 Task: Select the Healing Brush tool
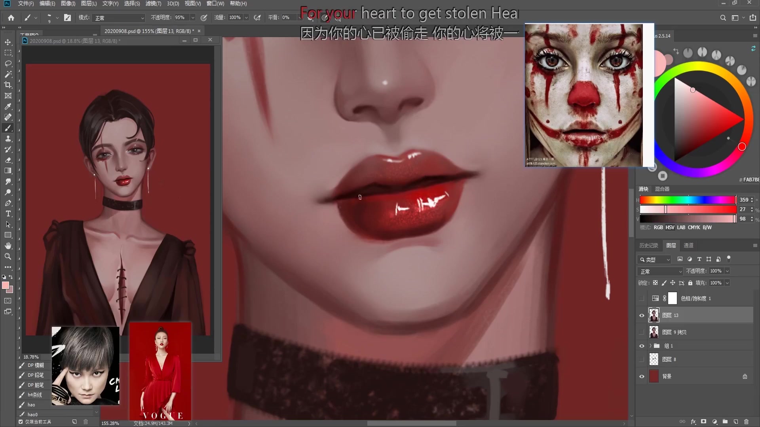(x=8, y=117)
